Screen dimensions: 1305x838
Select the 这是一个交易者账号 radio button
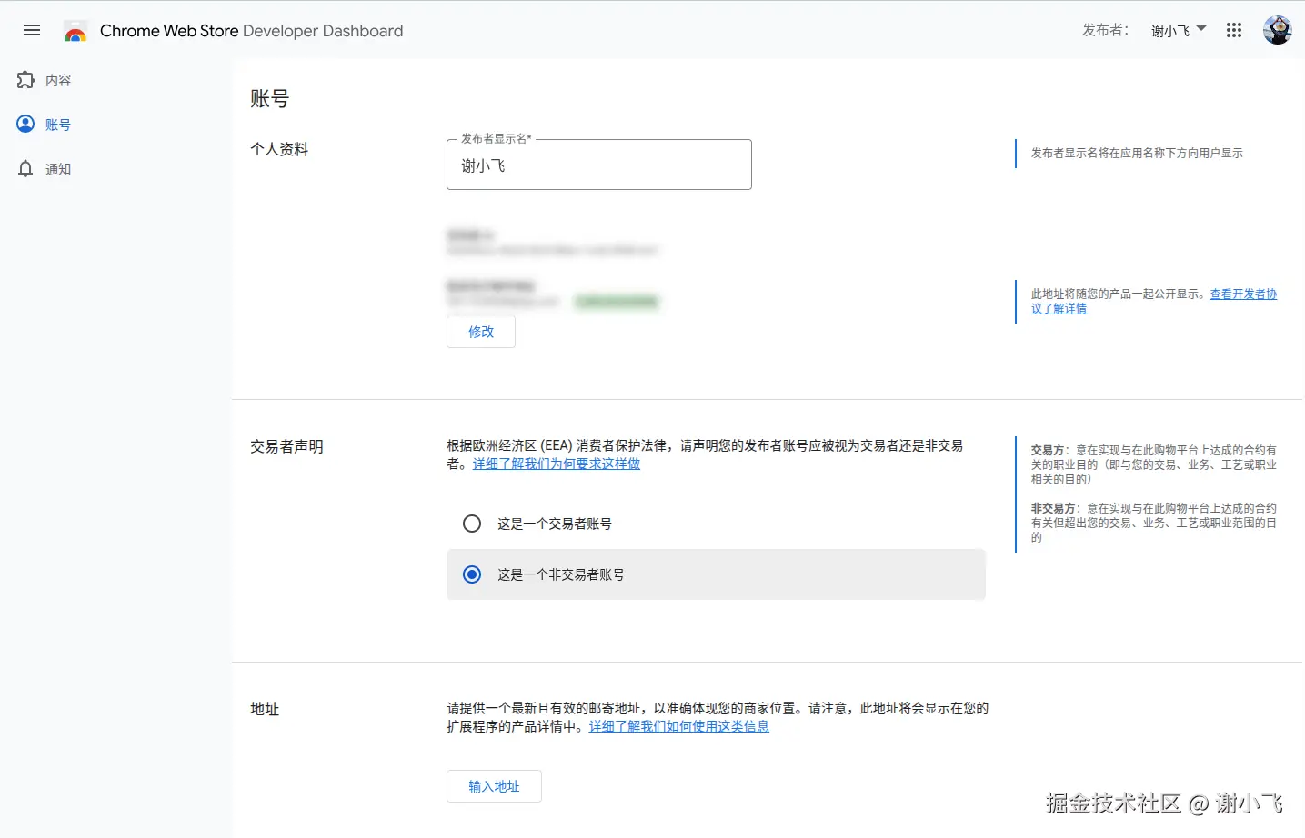(x=472, y=523)
